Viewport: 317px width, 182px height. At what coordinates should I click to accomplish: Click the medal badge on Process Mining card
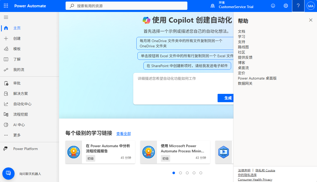coord(149,152)
